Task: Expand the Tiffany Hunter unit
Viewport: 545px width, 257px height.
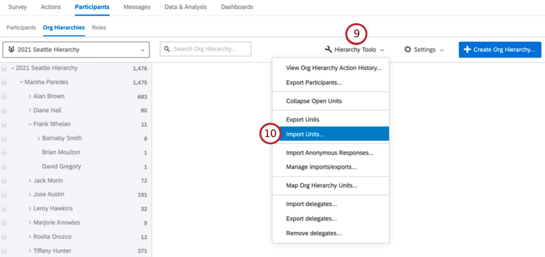Action: [x=30, y=251]
